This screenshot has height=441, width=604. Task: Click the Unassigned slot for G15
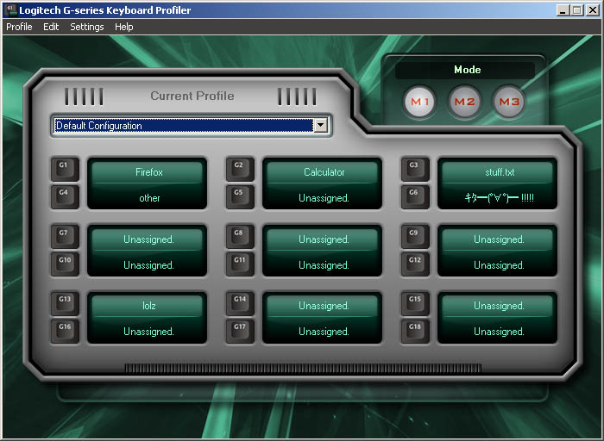pos(497,305)
